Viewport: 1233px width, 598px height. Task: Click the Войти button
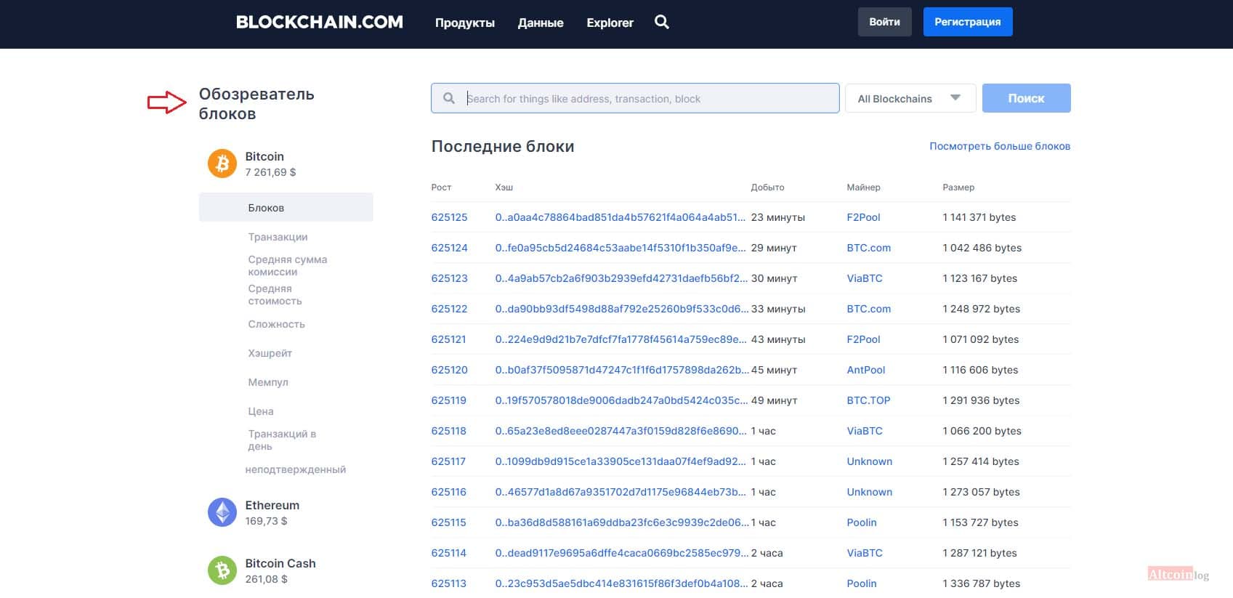[884, 22]
